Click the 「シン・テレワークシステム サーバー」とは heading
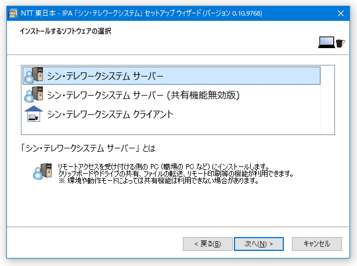This screenshot has width=357, height=266. [x=88, y=148]
